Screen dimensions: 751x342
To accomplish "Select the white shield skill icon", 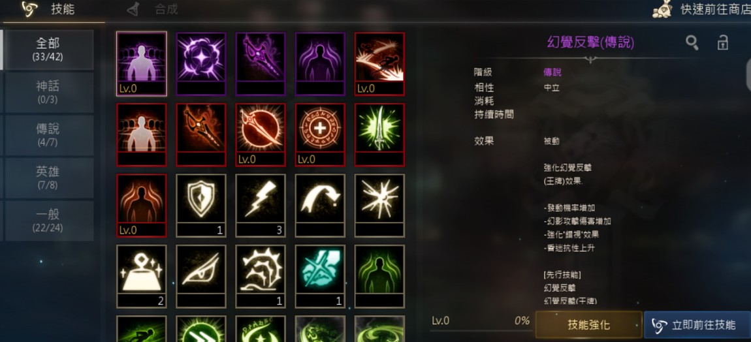I will [x=200, y=206].
